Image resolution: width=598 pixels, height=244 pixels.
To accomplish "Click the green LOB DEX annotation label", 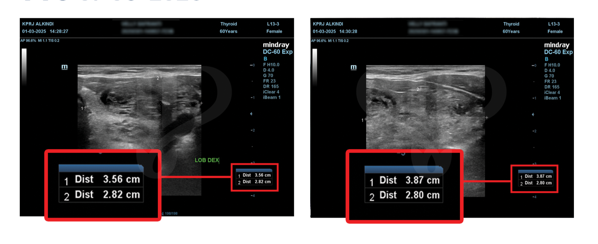I will point(207,160).
